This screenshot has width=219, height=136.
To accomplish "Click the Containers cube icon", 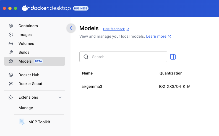I will coord(11,26).
